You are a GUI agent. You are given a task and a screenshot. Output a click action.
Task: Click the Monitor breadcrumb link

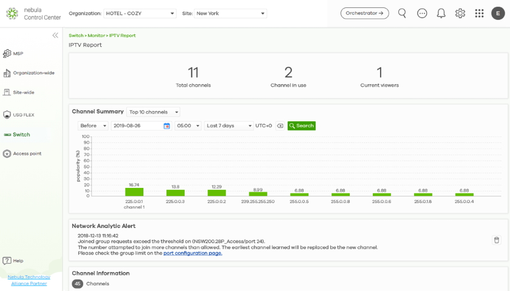point(97,35)
